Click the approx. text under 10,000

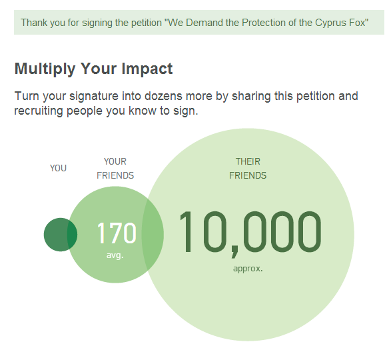click(x=248, y=269)
